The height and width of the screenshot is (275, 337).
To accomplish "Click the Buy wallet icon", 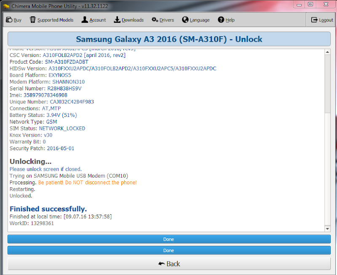I will pos(9,20).
